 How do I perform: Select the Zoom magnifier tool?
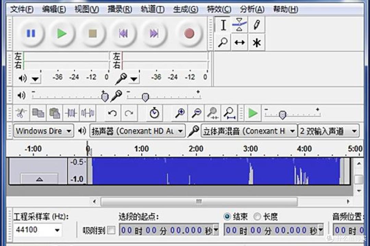click(x=223, y=43)
